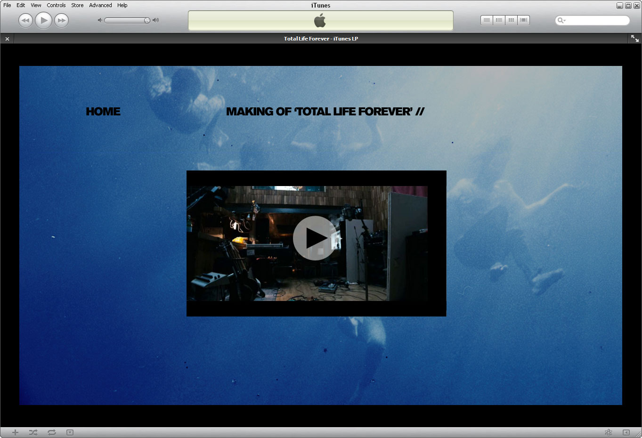Show or hide the artwork viewer

pos(70,432)
